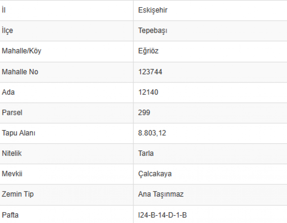Select Zemin Tip value Ana Taşınmaz
The height and width of the screenshot is (223, 287).
click(161, 194)
